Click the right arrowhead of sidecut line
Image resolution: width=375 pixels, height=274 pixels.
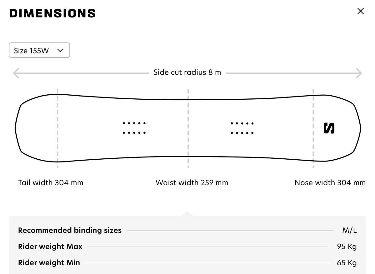point(359,73)
